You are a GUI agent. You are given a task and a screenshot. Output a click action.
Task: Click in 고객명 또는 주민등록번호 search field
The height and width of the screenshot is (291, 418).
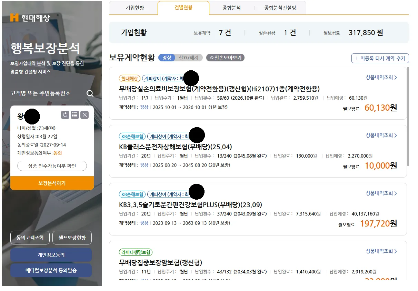(48, 93)
